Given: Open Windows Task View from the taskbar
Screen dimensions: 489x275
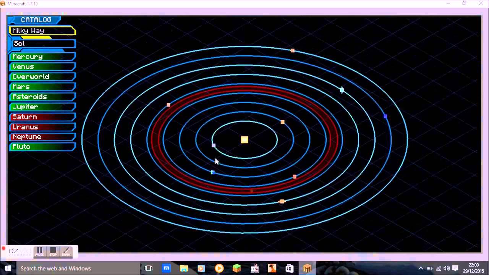Looking at the screenshot, I should coord(149,269).
